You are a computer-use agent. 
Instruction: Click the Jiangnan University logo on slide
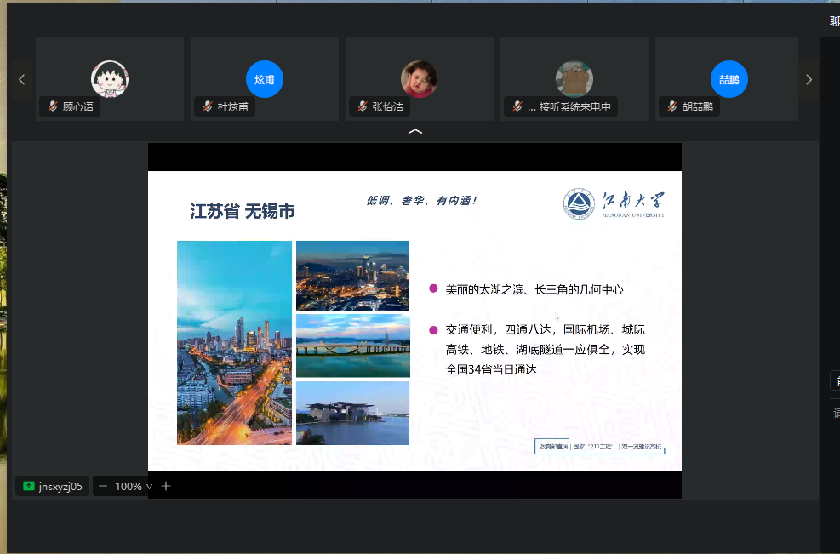(x=614, y=204)
